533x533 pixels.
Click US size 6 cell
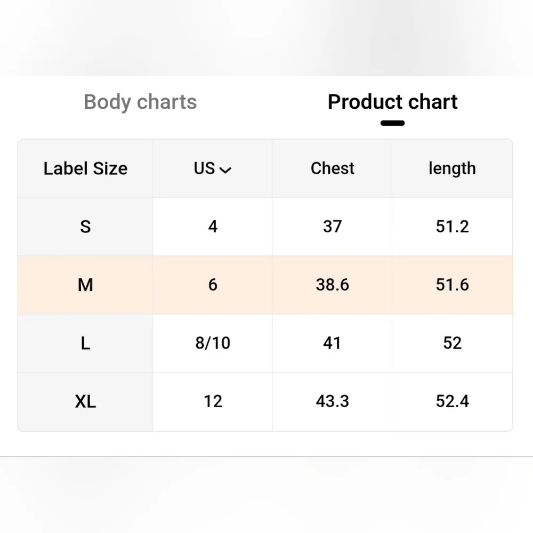[x=213, y=285]
